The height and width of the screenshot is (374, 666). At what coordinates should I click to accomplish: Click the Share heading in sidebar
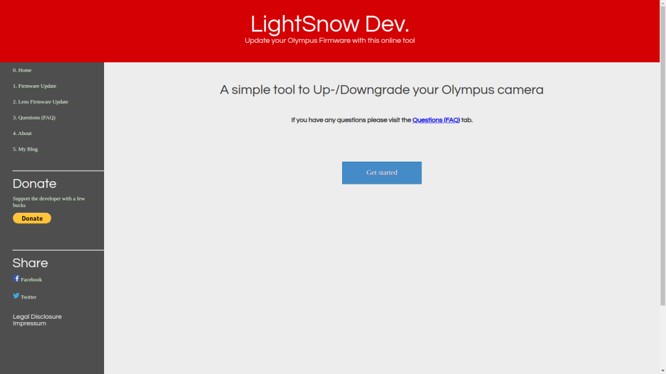click(30, 263)
